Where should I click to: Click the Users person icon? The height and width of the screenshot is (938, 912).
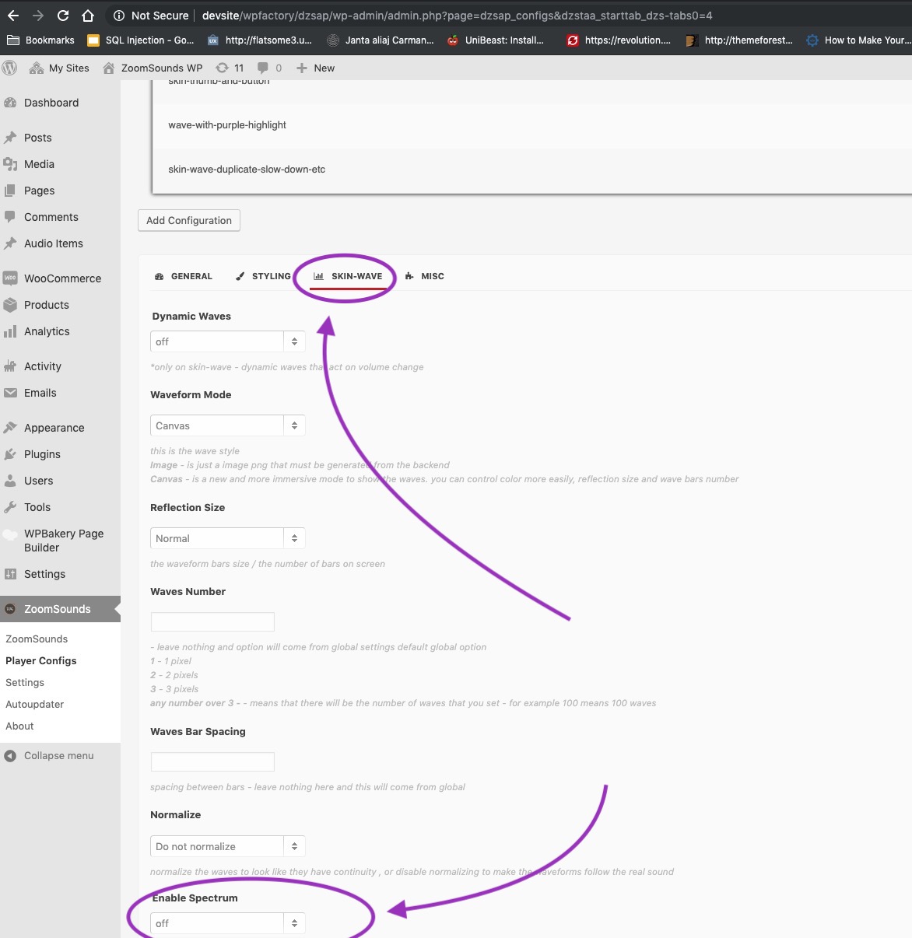(x=10, y=481)
